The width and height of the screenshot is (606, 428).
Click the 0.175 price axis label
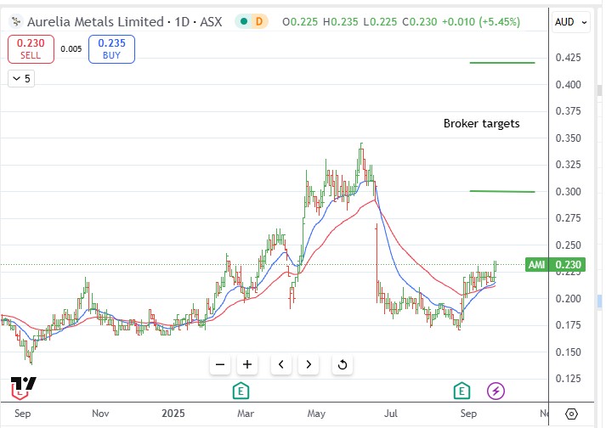[568, 325]
